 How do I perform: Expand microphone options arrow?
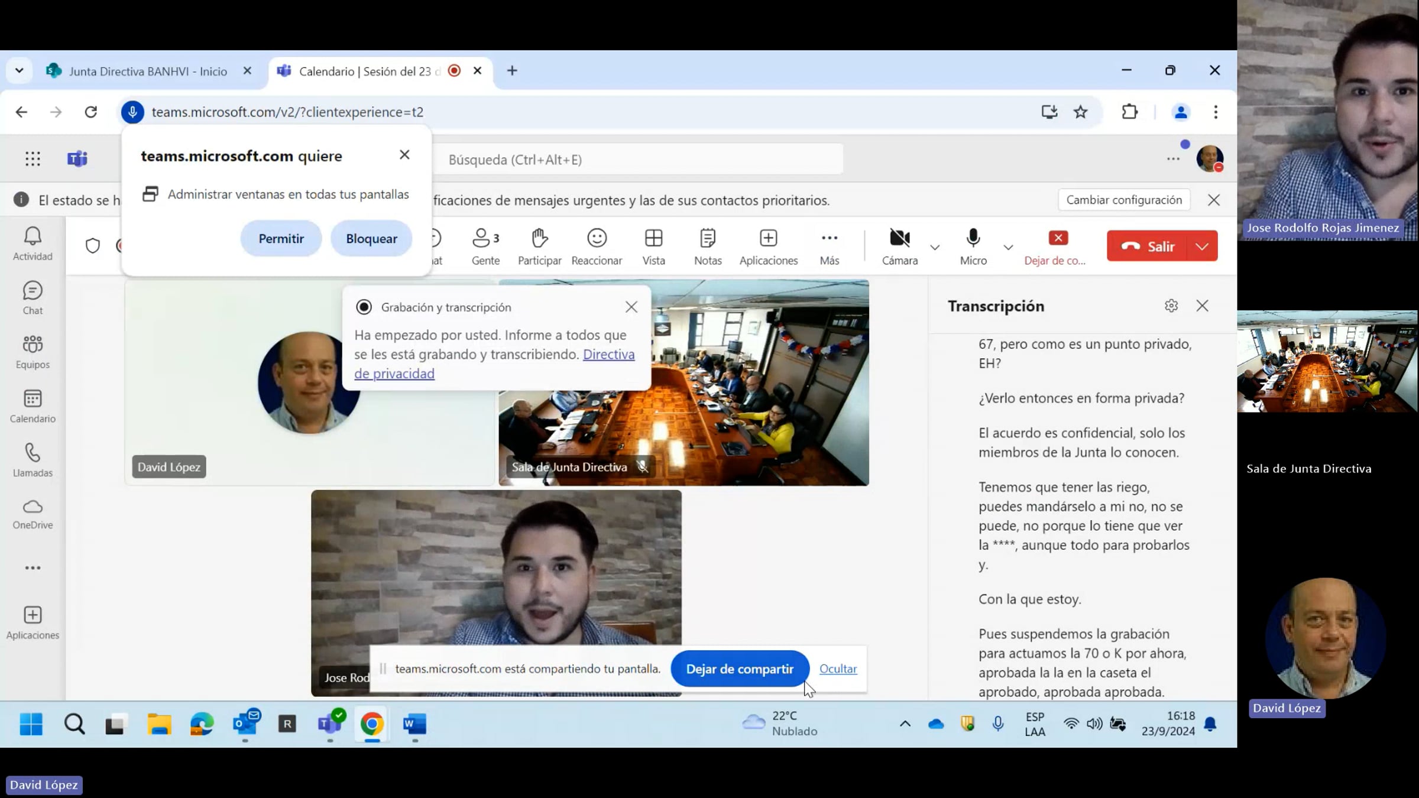coord(1008,247)
